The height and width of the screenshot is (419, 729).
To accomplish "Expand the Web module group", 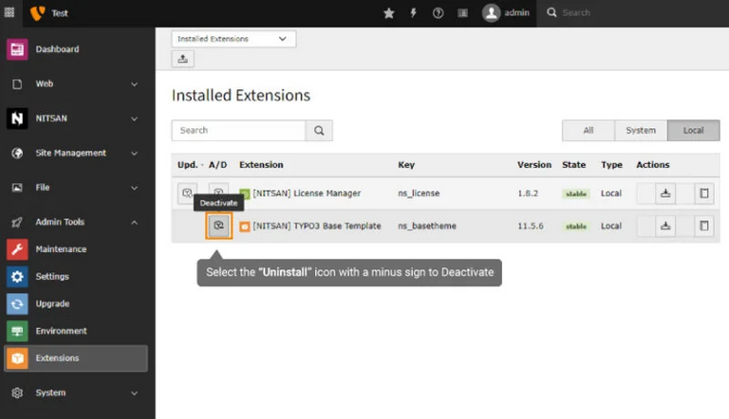I will (x=76, y=84).
